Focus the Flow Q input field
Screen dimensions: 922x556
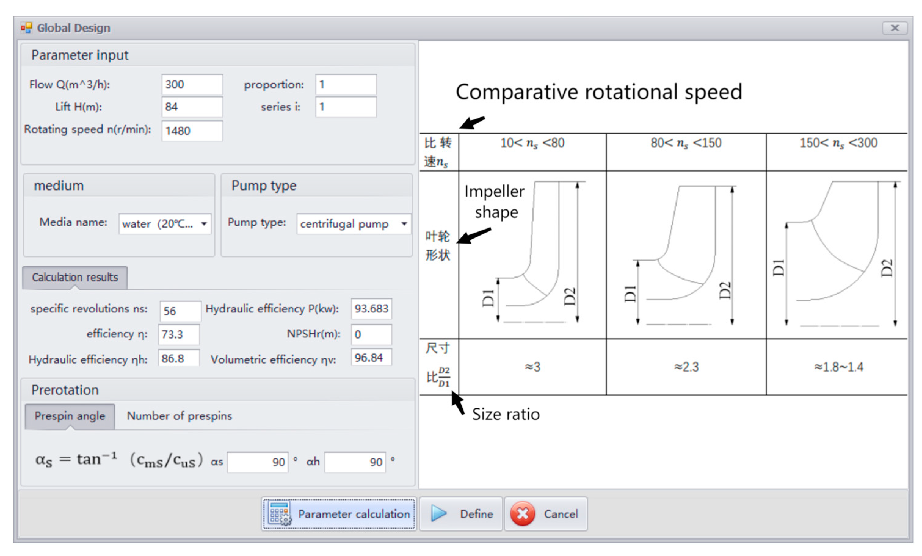[x=192, y=84]
